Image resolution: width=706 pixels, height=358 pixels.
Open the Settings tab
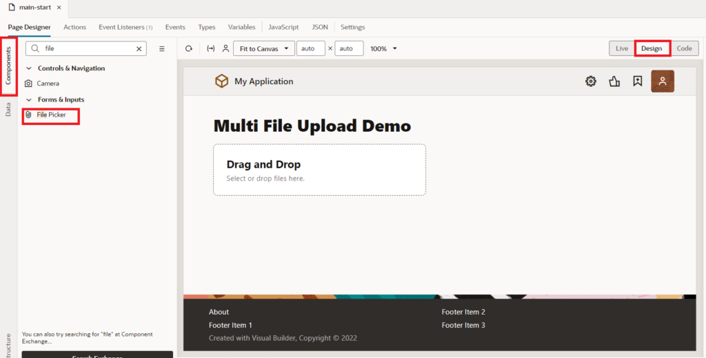[x=352, y=27]
